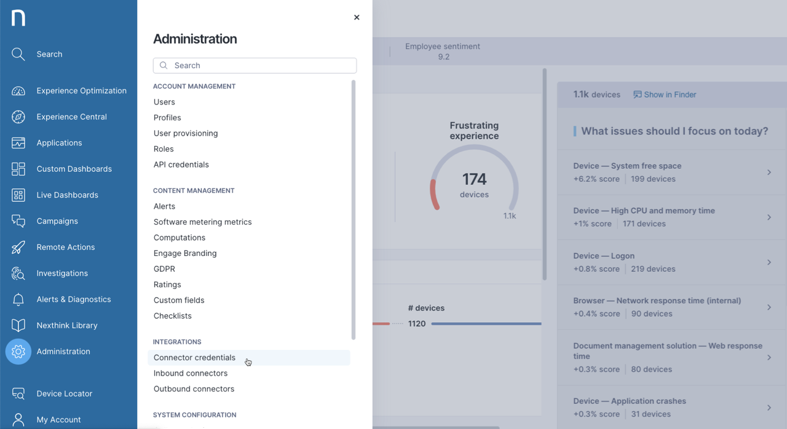Open the Investigations sidebar icon
Image resolution: width=787 pixels, height=429 pixels.
(x=18, y=273)
